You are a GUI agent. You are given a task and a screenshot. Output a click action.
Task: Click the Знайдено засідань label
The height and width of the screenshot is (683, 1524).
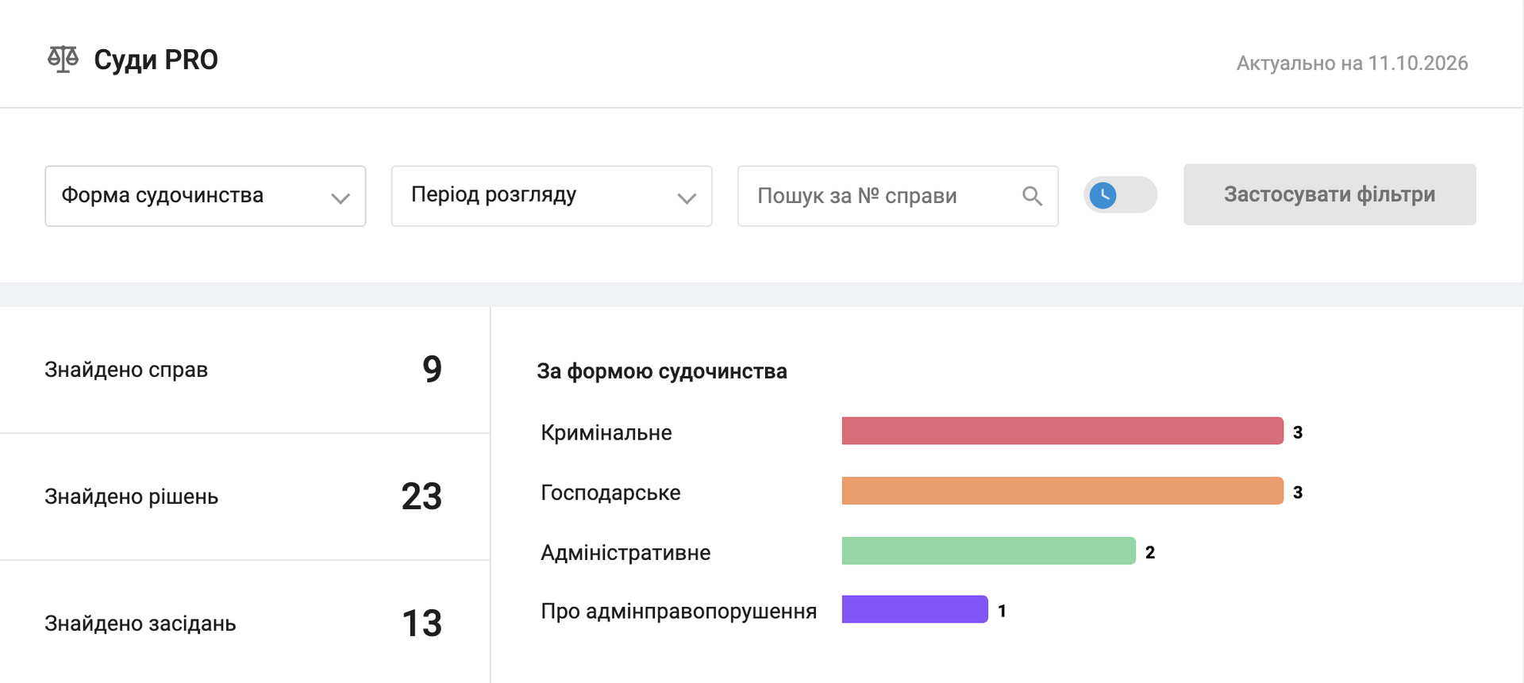point(140,624)
